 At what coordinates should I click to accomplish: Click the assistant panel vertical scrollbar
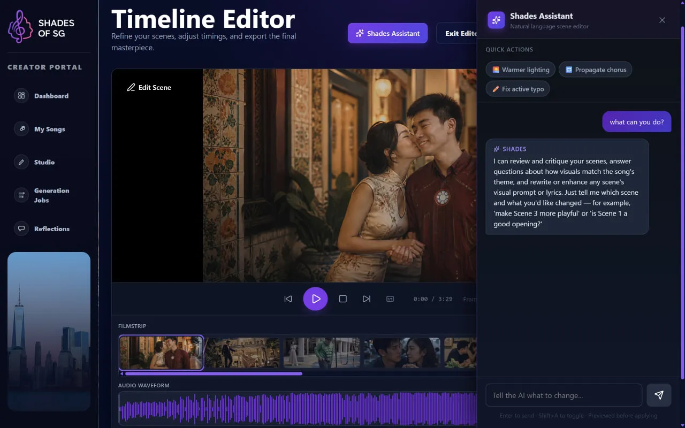click(682, 203)
